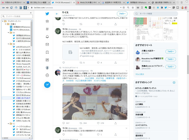
Task: Open the 山口真帆 trend
Action: coord(156,104)
